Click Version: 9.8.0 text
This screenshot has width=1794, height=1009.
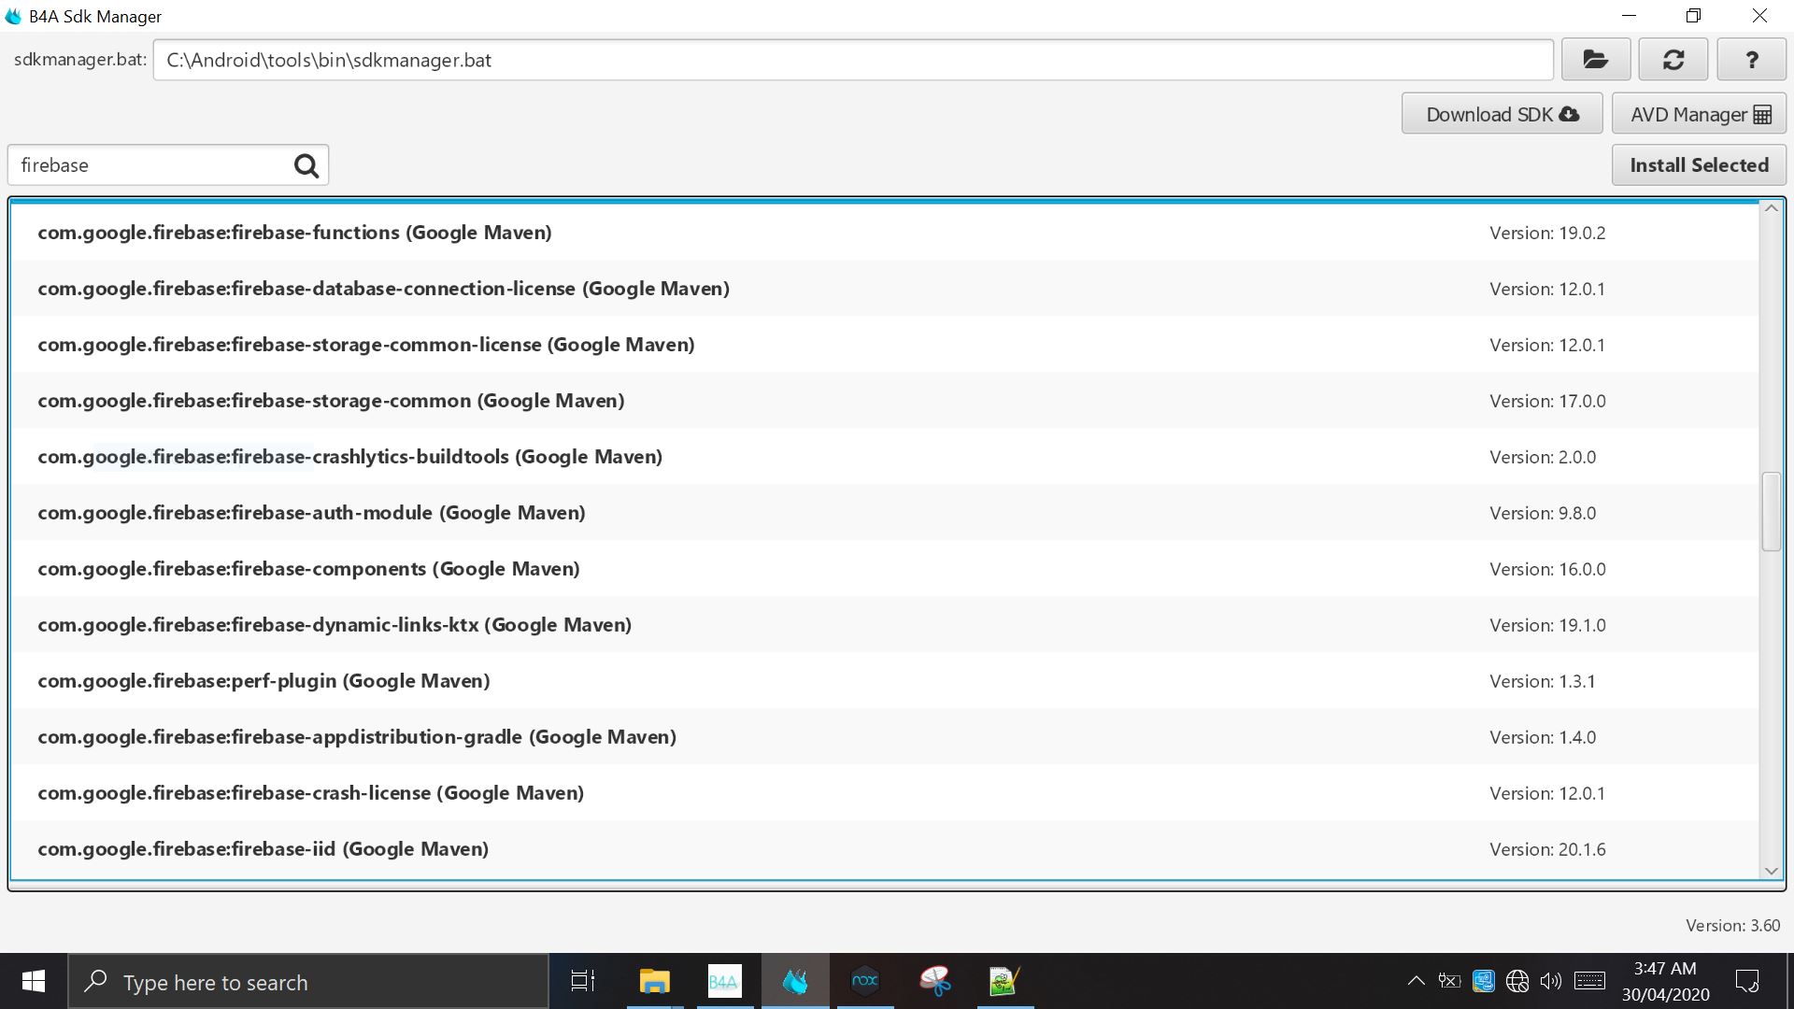pyautogui.click(x=1543, y=513)
